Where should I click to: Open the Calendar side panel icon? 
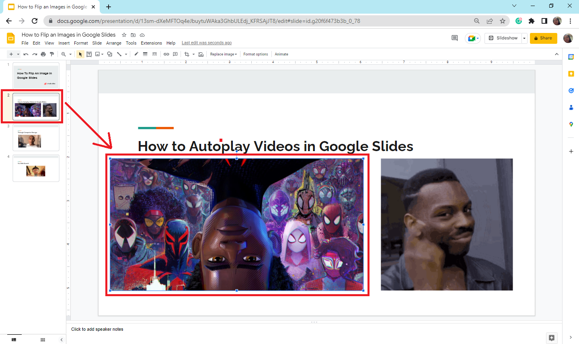point(571,57)
